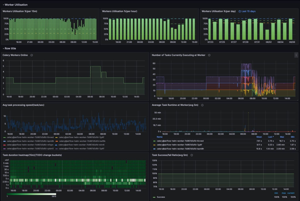Open info tooltip for Celery Workers Online
300x201 pixels.
[x=32, y=55]
